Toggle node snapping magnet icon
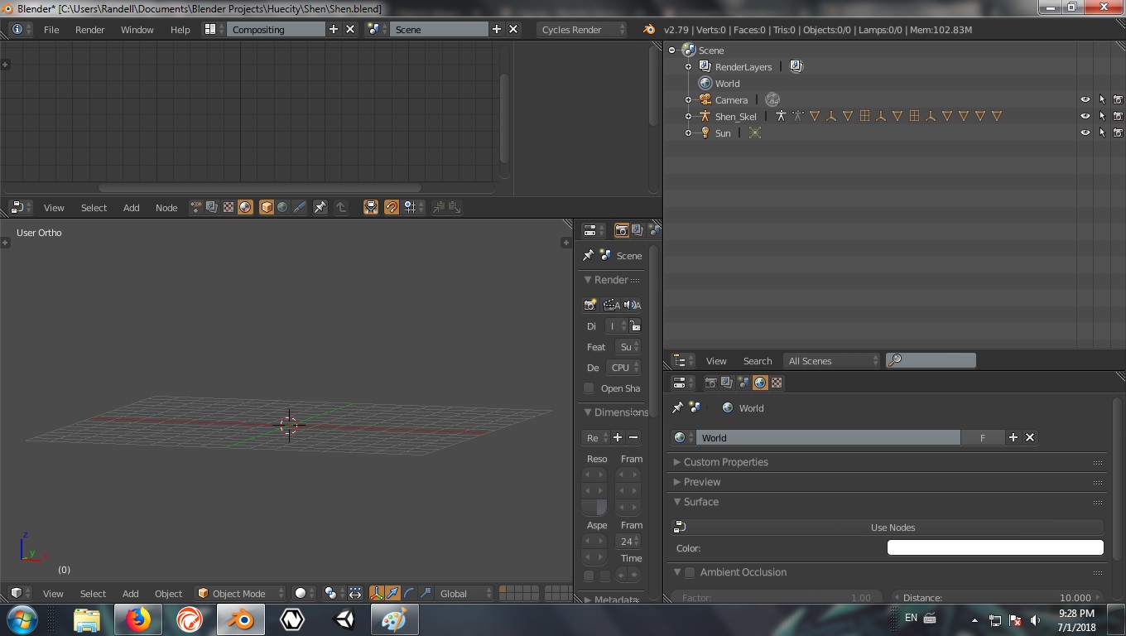The width and height of the screenshot is (1126, 636). 392,207
